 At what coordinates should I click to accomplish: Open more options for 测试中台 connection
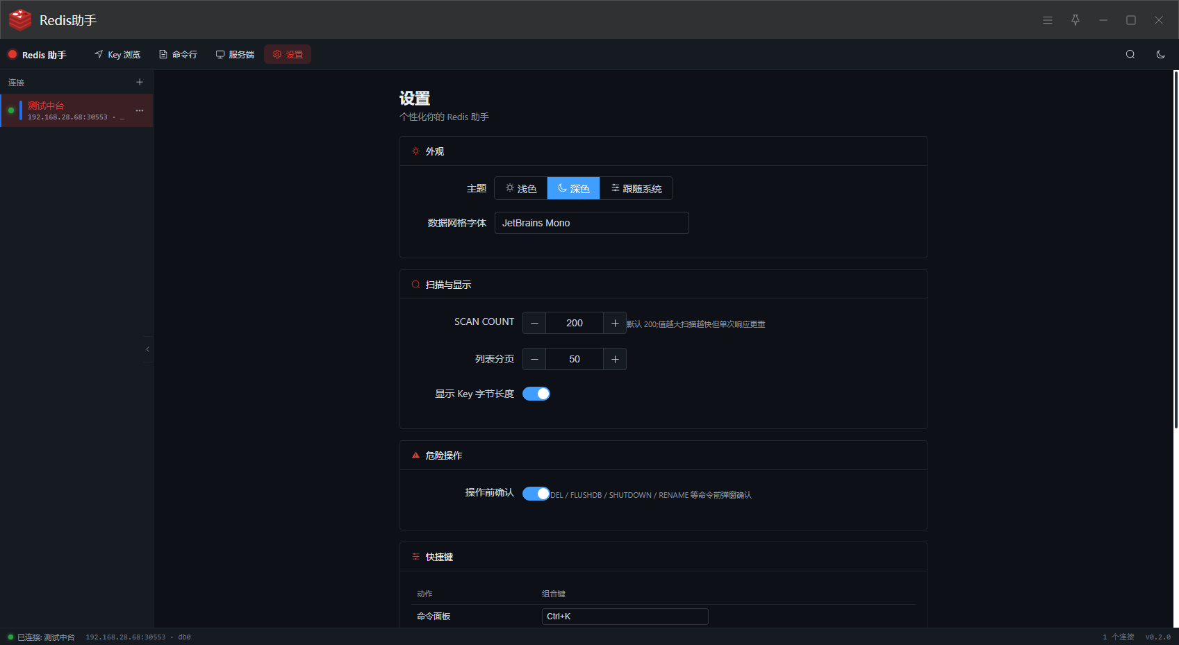tap(140, 110)
